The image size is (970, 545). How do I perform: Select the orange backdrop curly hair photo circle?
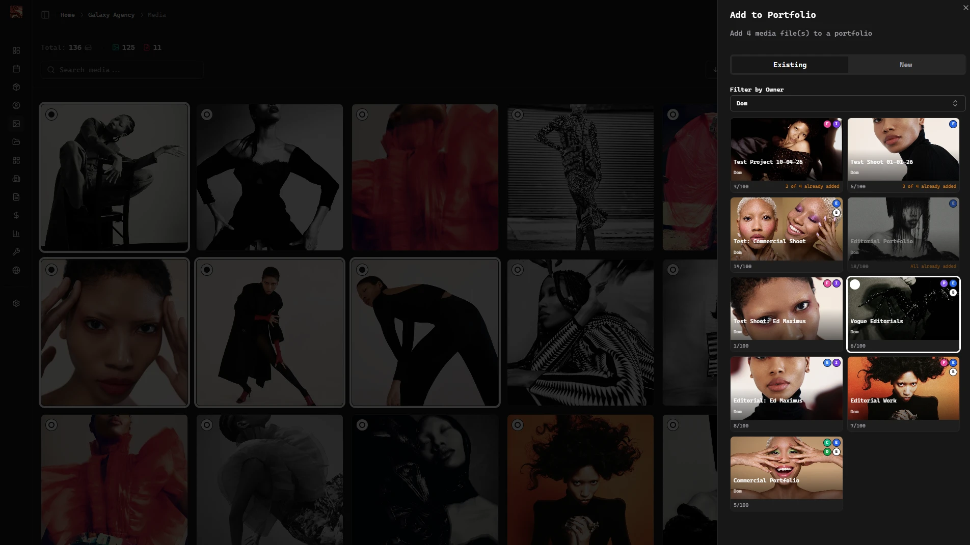[x=518, y=425]
